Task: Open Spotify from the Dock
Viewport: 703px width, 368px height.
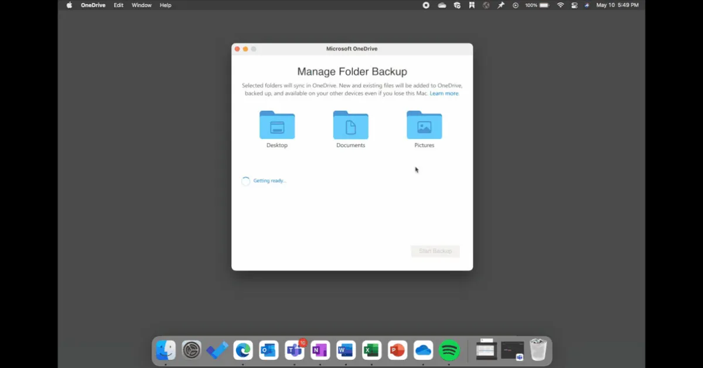Action: [x=449, y=350]
